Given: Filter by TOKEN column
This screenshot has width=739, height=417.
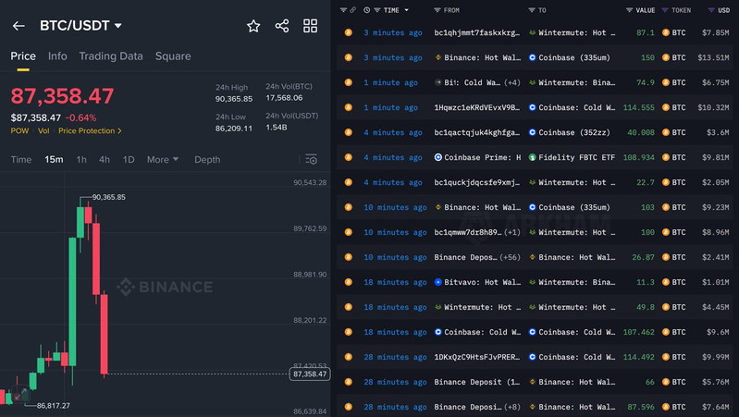Looking at the screenshot, I should pyautogui.click(x=664, y=10).
